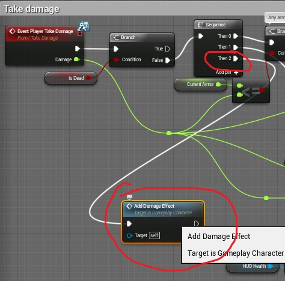
Task: Select the Event Player Take Damage node title
Action: (45, 31)
